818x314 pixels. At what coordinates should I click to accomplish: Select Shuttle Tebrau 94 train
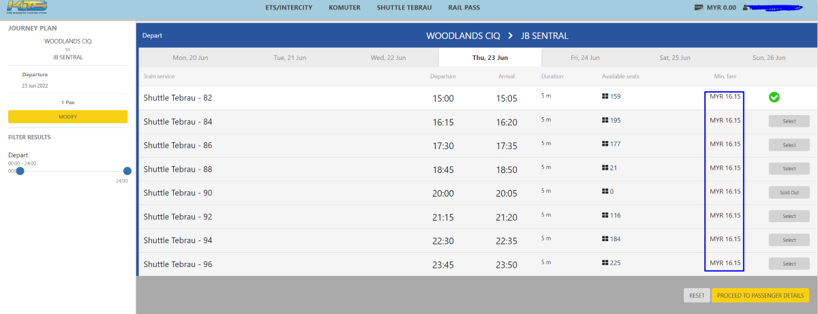coord(789,240)
